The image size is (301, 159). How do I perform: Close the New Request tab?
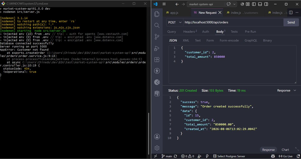click(x=220, y=13)
